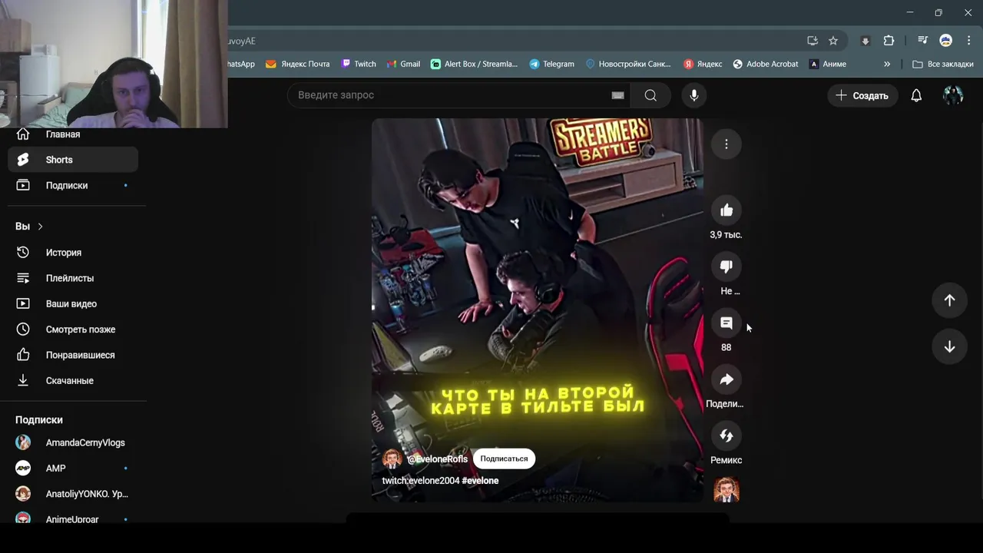Viewport: 983px width, 553px height.
Task: Click the Понравившиеся thumbs-up icon
Action: pos(23,355)
